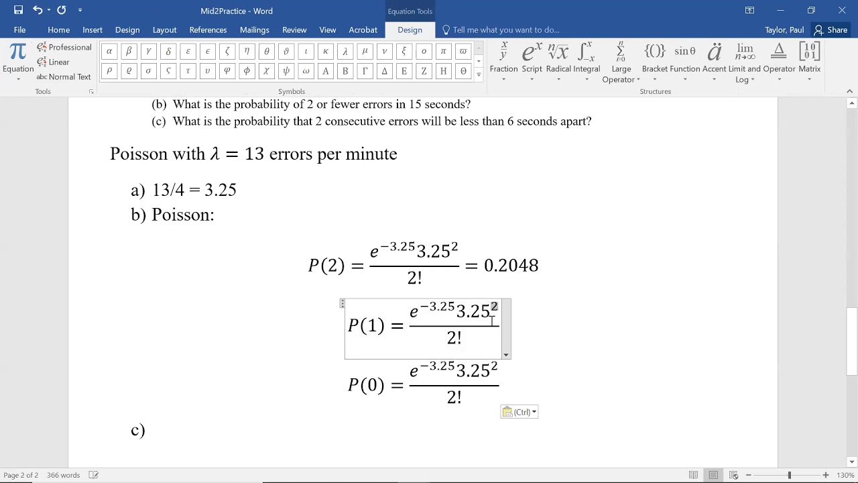Switch to the Mailings tab
Screen dimensions: 858x483
tap(254, 30)
